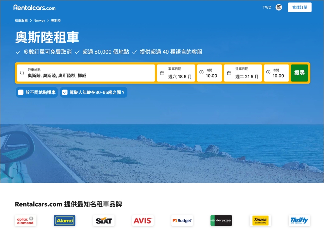Click the AVIS brand logo
The height and width of the screenshot is (238, 324).
pos(143,221)
